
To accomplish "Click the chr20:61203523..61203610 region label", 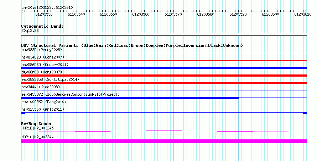I will pyautogui.click(x=47, y=7).
